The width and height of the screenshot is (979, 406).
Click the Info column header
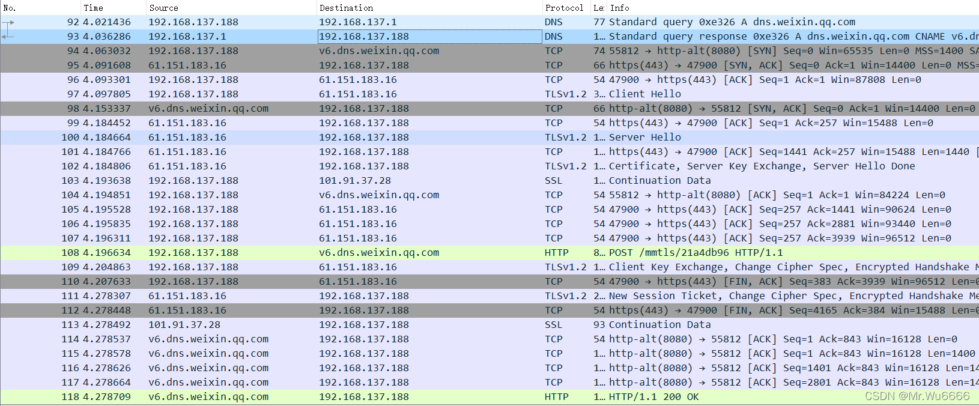pyautogui.click(x=620, y=8)
